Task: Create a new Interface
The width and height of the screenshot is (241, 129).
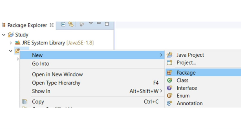Action: tap(203, 88)
